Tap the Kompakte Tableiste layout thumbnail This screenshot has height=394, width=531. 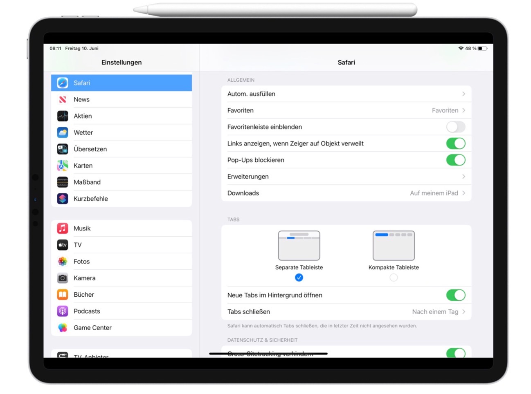[x=394, y=246]
